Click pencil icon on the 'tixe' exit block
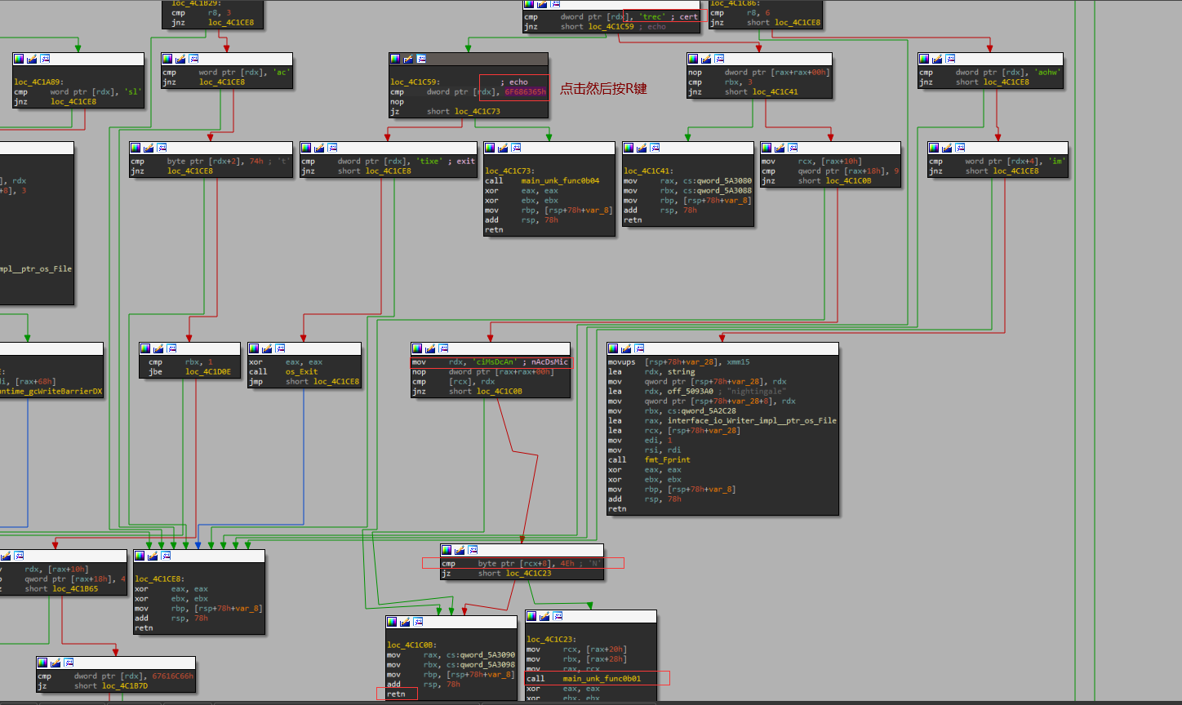1182x705 pixels. [319, 148]
